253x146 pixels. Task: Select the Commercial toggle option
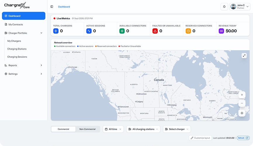tap(63, 129)
